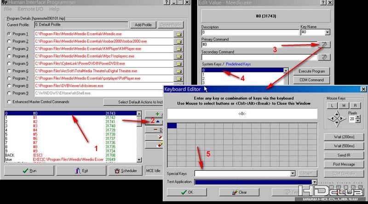This screenshot has width=368, height=204.
Task: Click Select Default Actions button
Action: (x=133, y=102)
